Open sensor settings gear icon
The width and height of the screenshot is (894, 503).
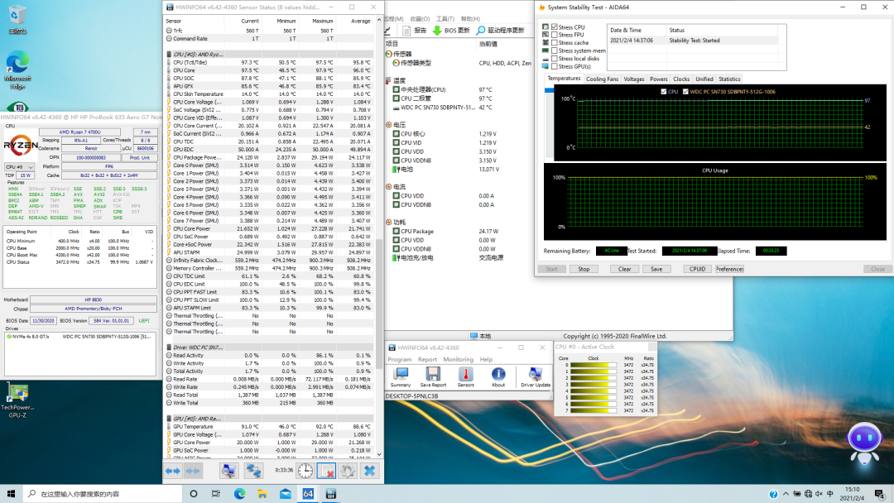(x=348, y=470)
